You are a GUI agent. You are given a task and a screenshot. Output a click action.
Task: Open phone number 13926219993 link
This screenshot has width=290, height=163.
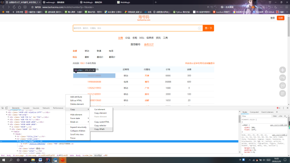tap(94, 88)
